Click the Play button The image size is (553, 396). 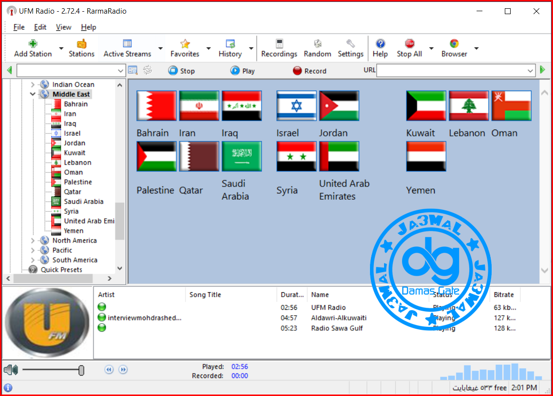242,71
